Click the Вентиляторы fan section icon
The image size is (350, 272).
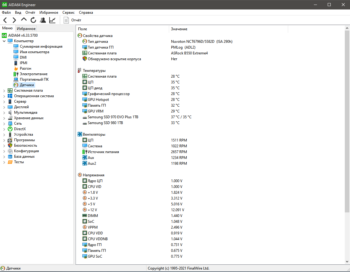pyautogui.click(x=80, y=134)
